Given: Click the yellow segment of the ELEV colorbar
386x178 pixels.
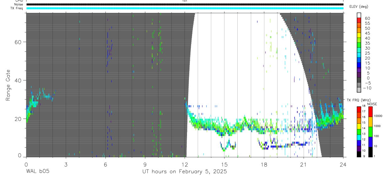Looking at the screenshot, I should [x=359, y=35].
